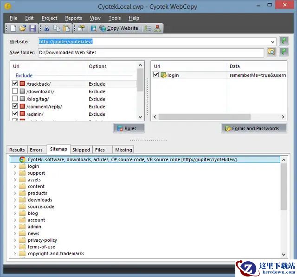Open a project with the folder icon
Image resolution: width=297 pixels, height=277 pixels.
click(23, 28)
